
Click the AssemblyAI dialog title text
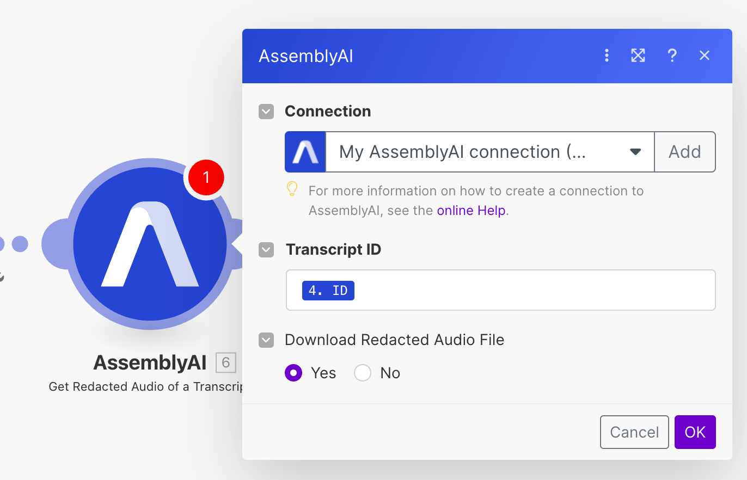(x=306, y=56)
